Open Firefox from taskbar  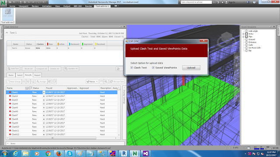(59, 154)
